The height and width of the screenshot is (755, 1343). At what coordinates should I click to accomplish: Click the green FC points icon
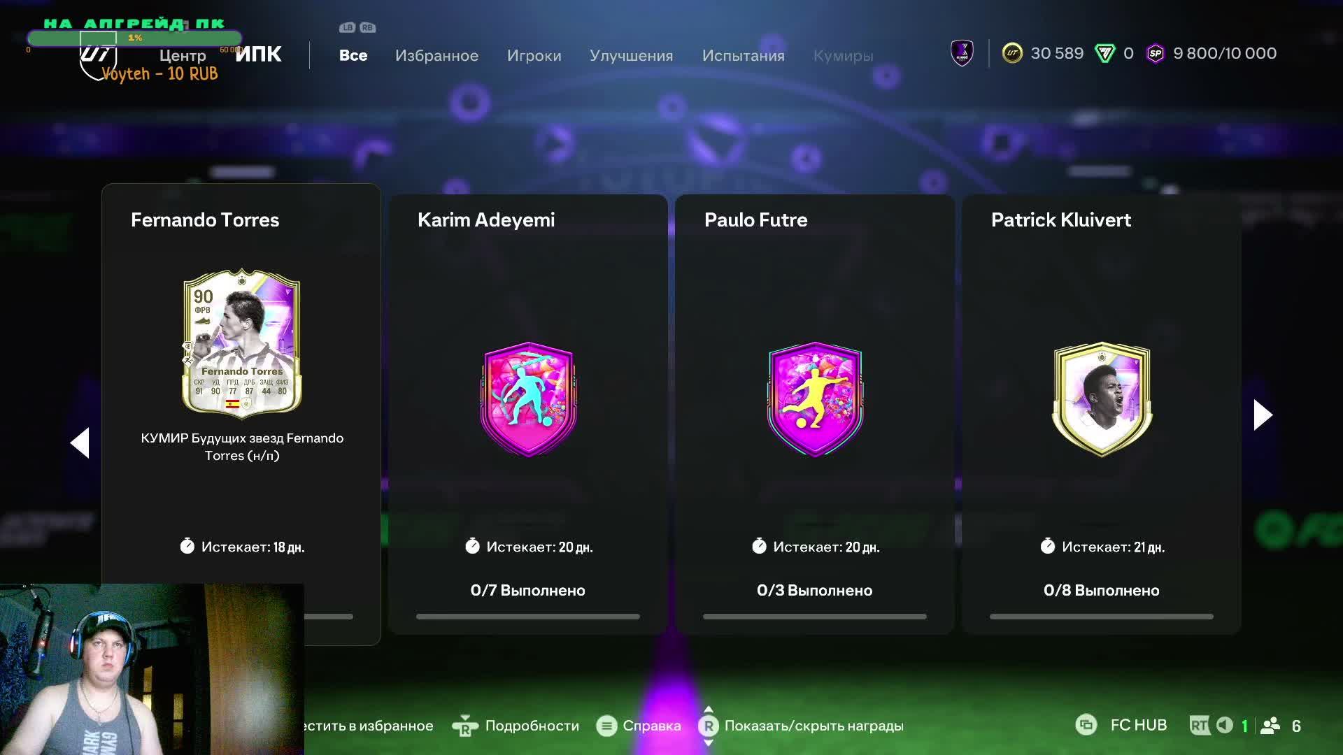1105,53
